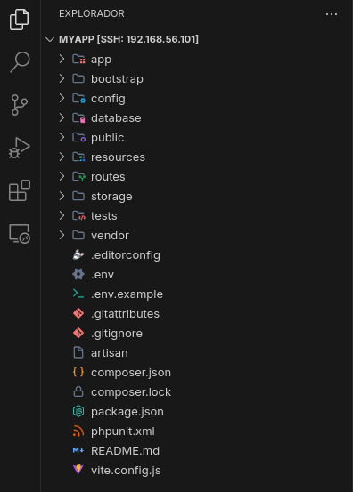The width and height of the screenshot is (353, 492).
Task: Click the Explorer more actions ellipsis
Action: pyautogui.click(x=332, y=14)
